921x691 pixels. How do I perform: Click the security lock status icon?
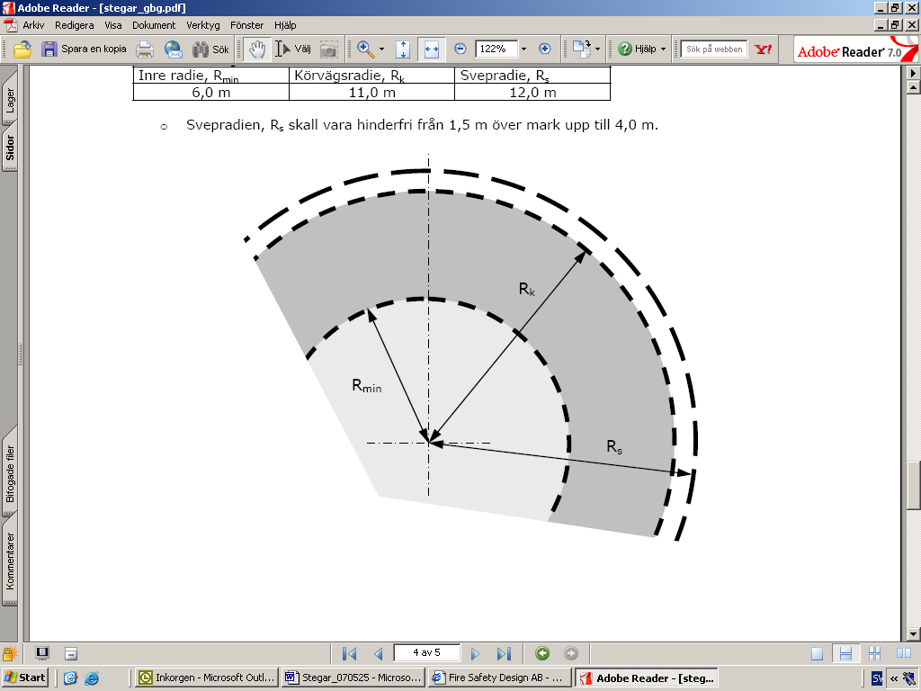(x=9, y=653)
